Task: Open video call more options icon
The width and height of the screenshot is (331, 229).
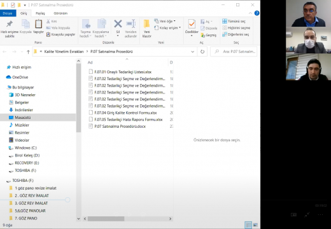Action: pos(320,215)
